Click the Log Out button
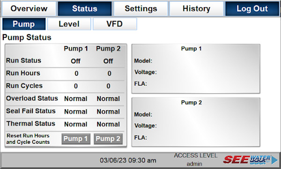 tap(252, 8)
